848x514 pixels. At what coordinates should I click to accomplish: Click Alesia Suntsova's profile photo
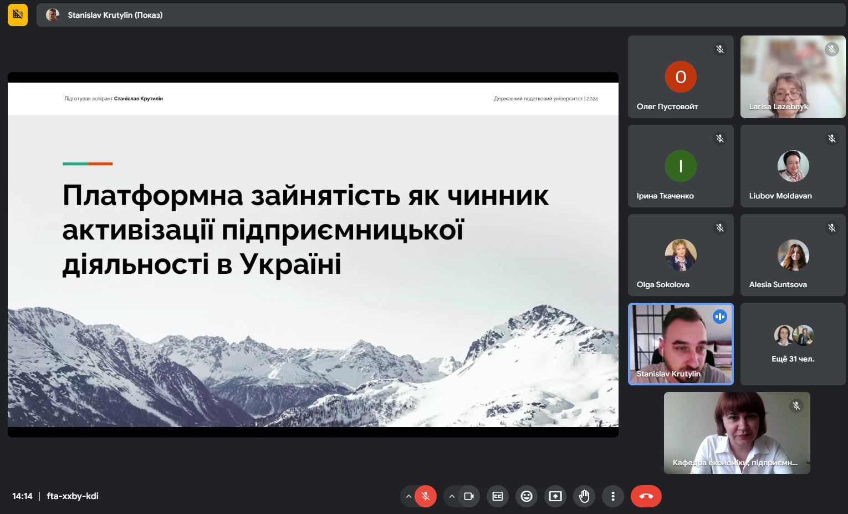coord(793,255)
